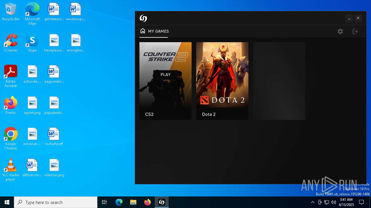
Task: Open VLC media player shortcut
Action: 11,170
